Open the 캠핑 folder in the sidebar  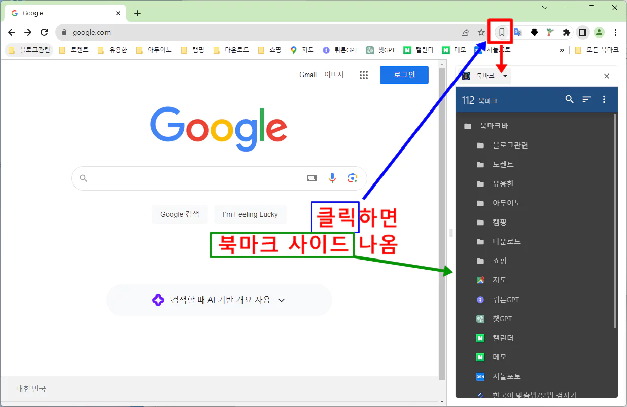[535, 223]
